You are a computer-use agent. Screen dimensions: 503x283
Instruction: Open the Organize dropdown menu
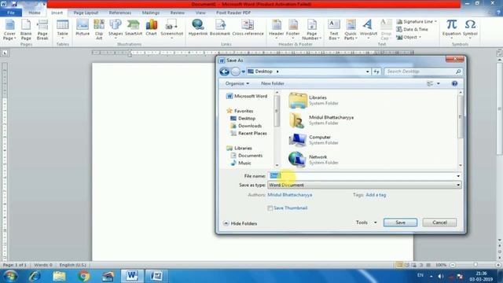[x=237, y=83]
